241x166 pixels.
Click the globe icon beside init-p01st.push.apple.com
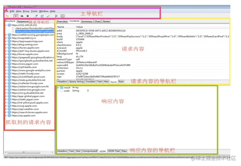click(x=9, y=102)
